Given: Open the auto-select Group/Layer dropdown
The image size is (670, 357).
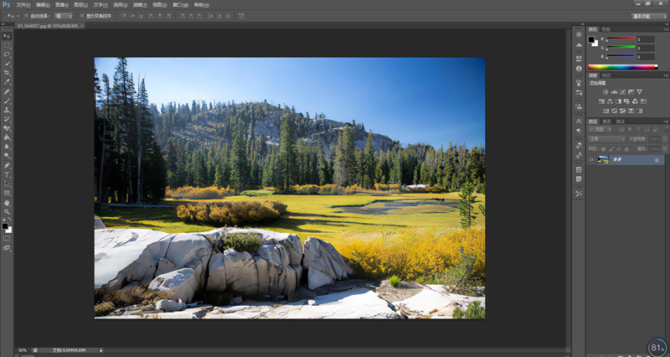Looking at the screenshot, I should (64, 16).
